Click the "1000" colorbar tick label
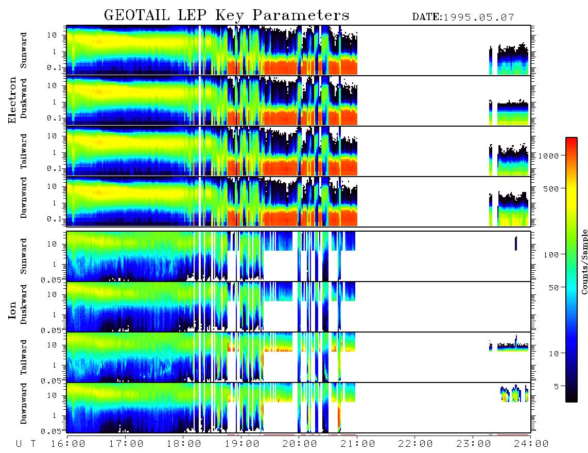Viewport: 588px width, 453px height. [x=548, y=155]
